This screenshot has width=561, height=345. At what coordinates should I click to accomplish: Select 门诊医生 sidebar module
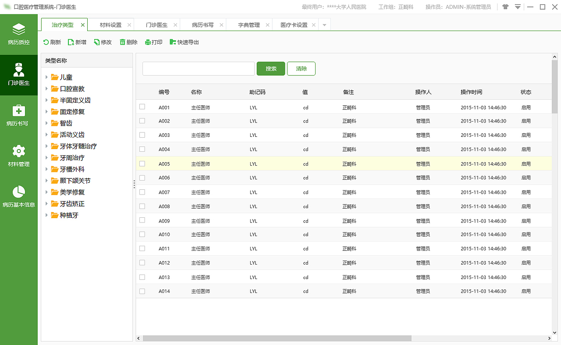[x=19, y=75]
